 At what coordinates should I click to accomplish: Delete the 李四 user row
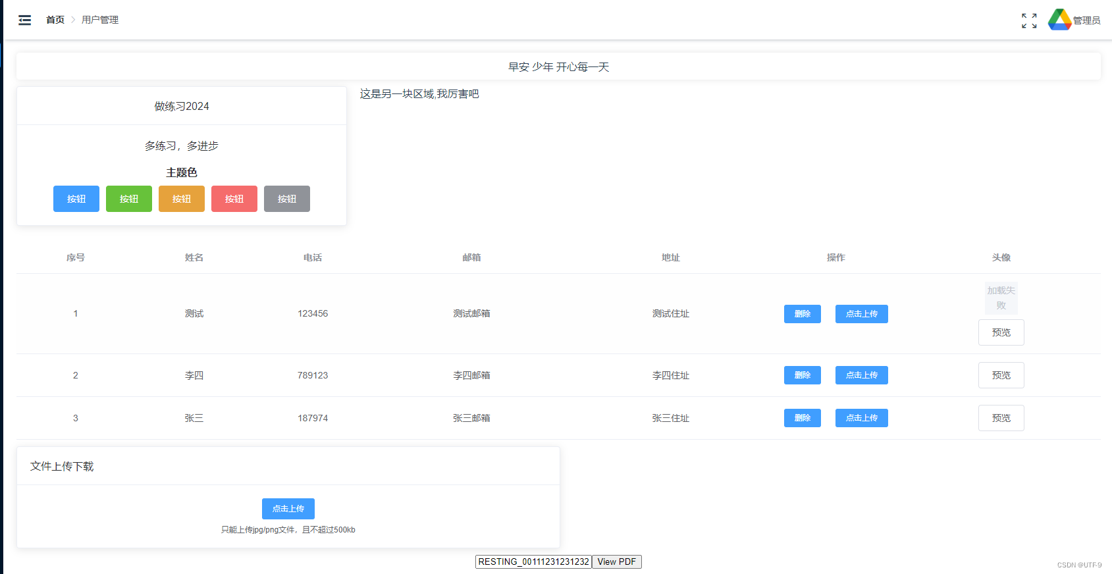point(803,375)
